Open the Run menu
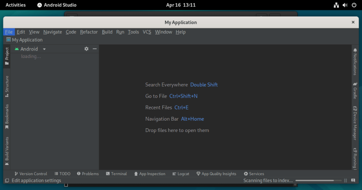 [x=120, y=32]
